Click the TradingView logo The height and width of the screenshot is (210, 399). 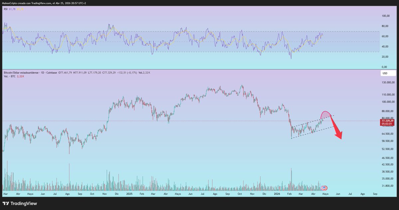[x=20, y=203]
